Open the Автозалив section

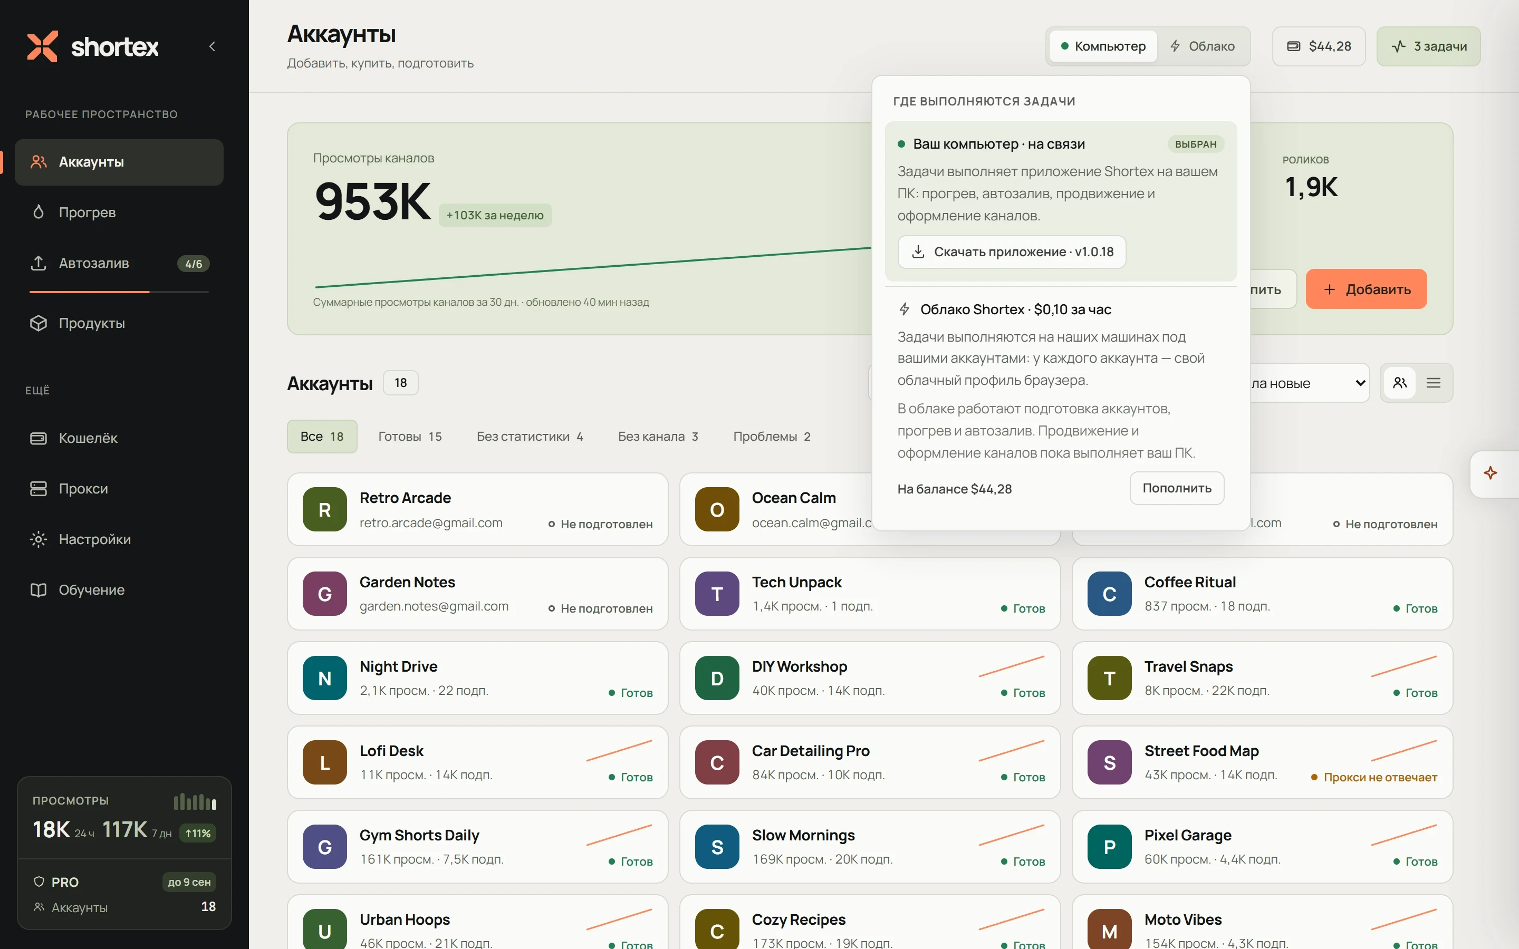(x=119, y=263)
